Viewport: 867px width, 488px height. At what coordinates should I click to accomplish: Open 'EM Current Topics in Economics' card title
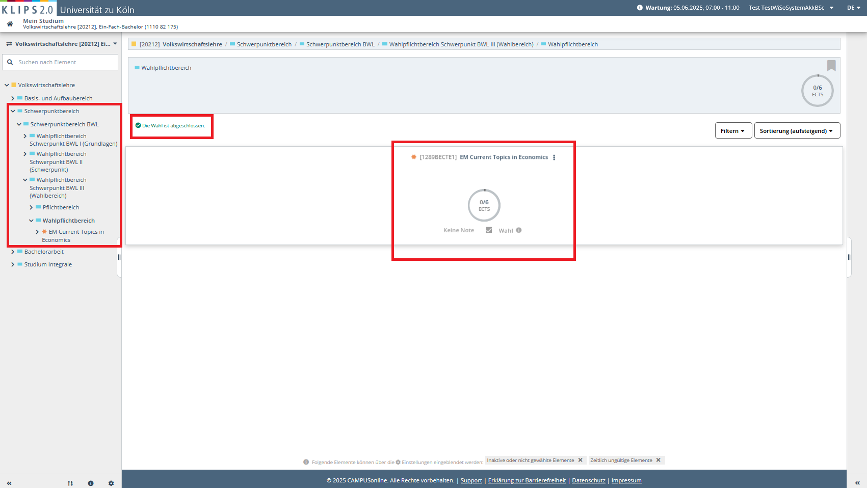click(x=504, y=157)
